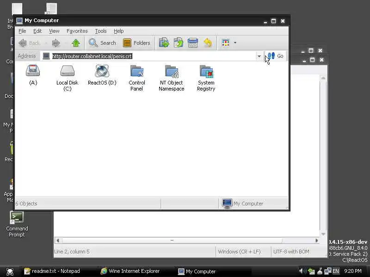Click the Go button
Image resolution: width=370 pixels, height=277 pixels.
[276, 56]
